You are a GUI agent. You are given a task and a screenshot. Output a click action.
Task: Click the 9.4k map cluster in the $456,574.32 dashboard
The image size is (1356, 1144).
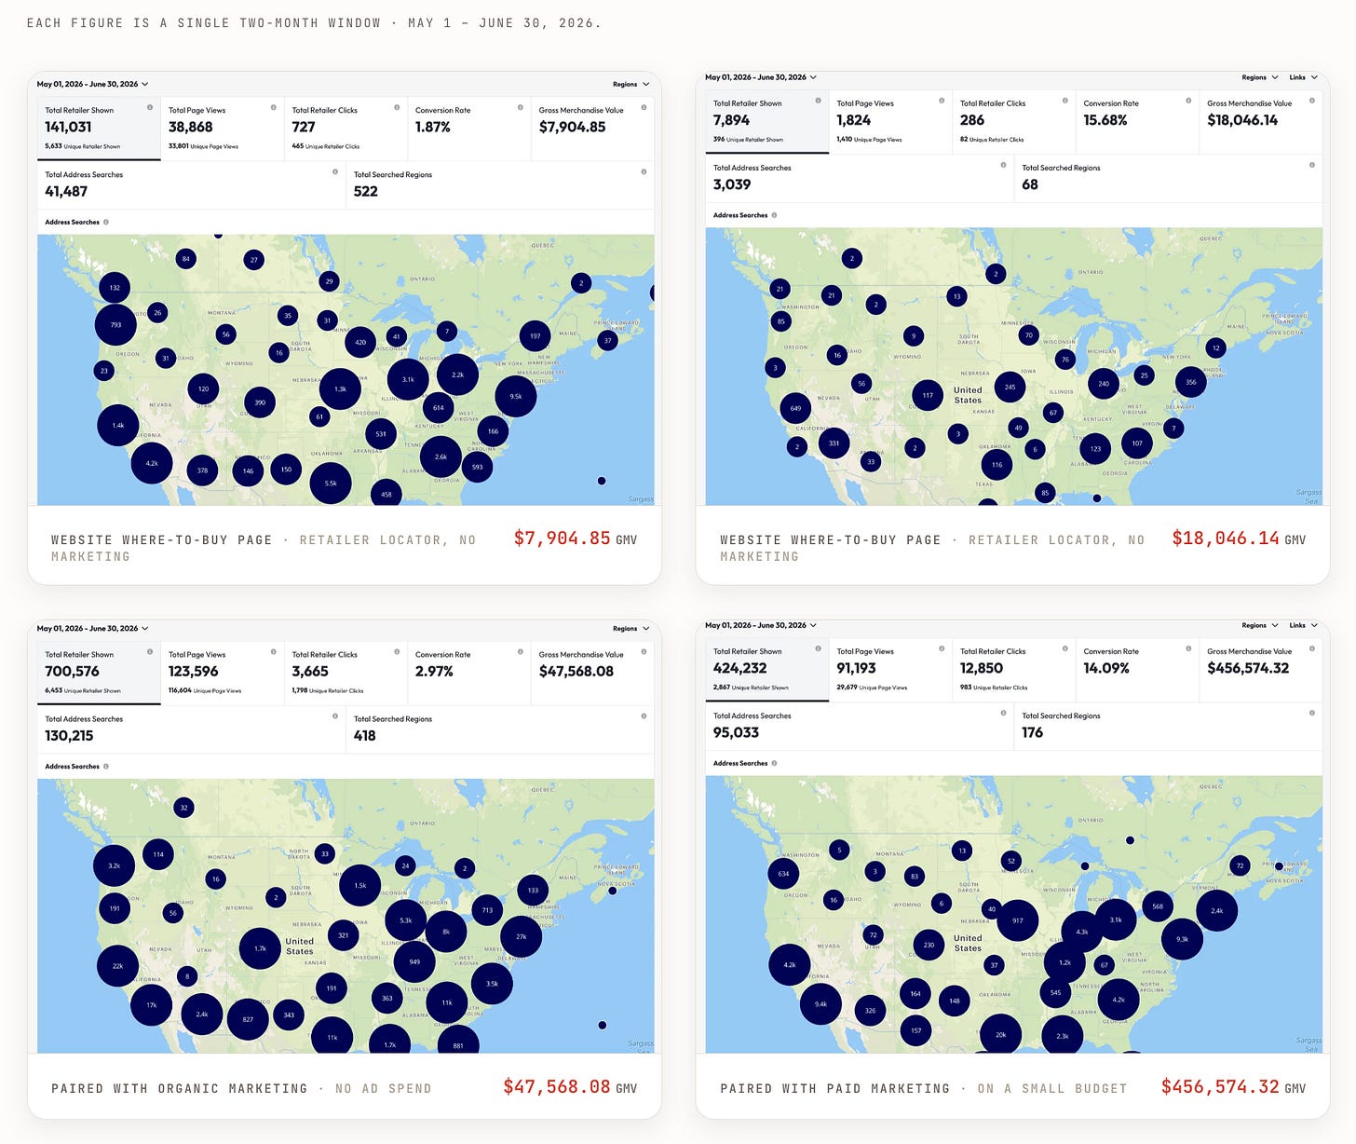[820, 1004]
